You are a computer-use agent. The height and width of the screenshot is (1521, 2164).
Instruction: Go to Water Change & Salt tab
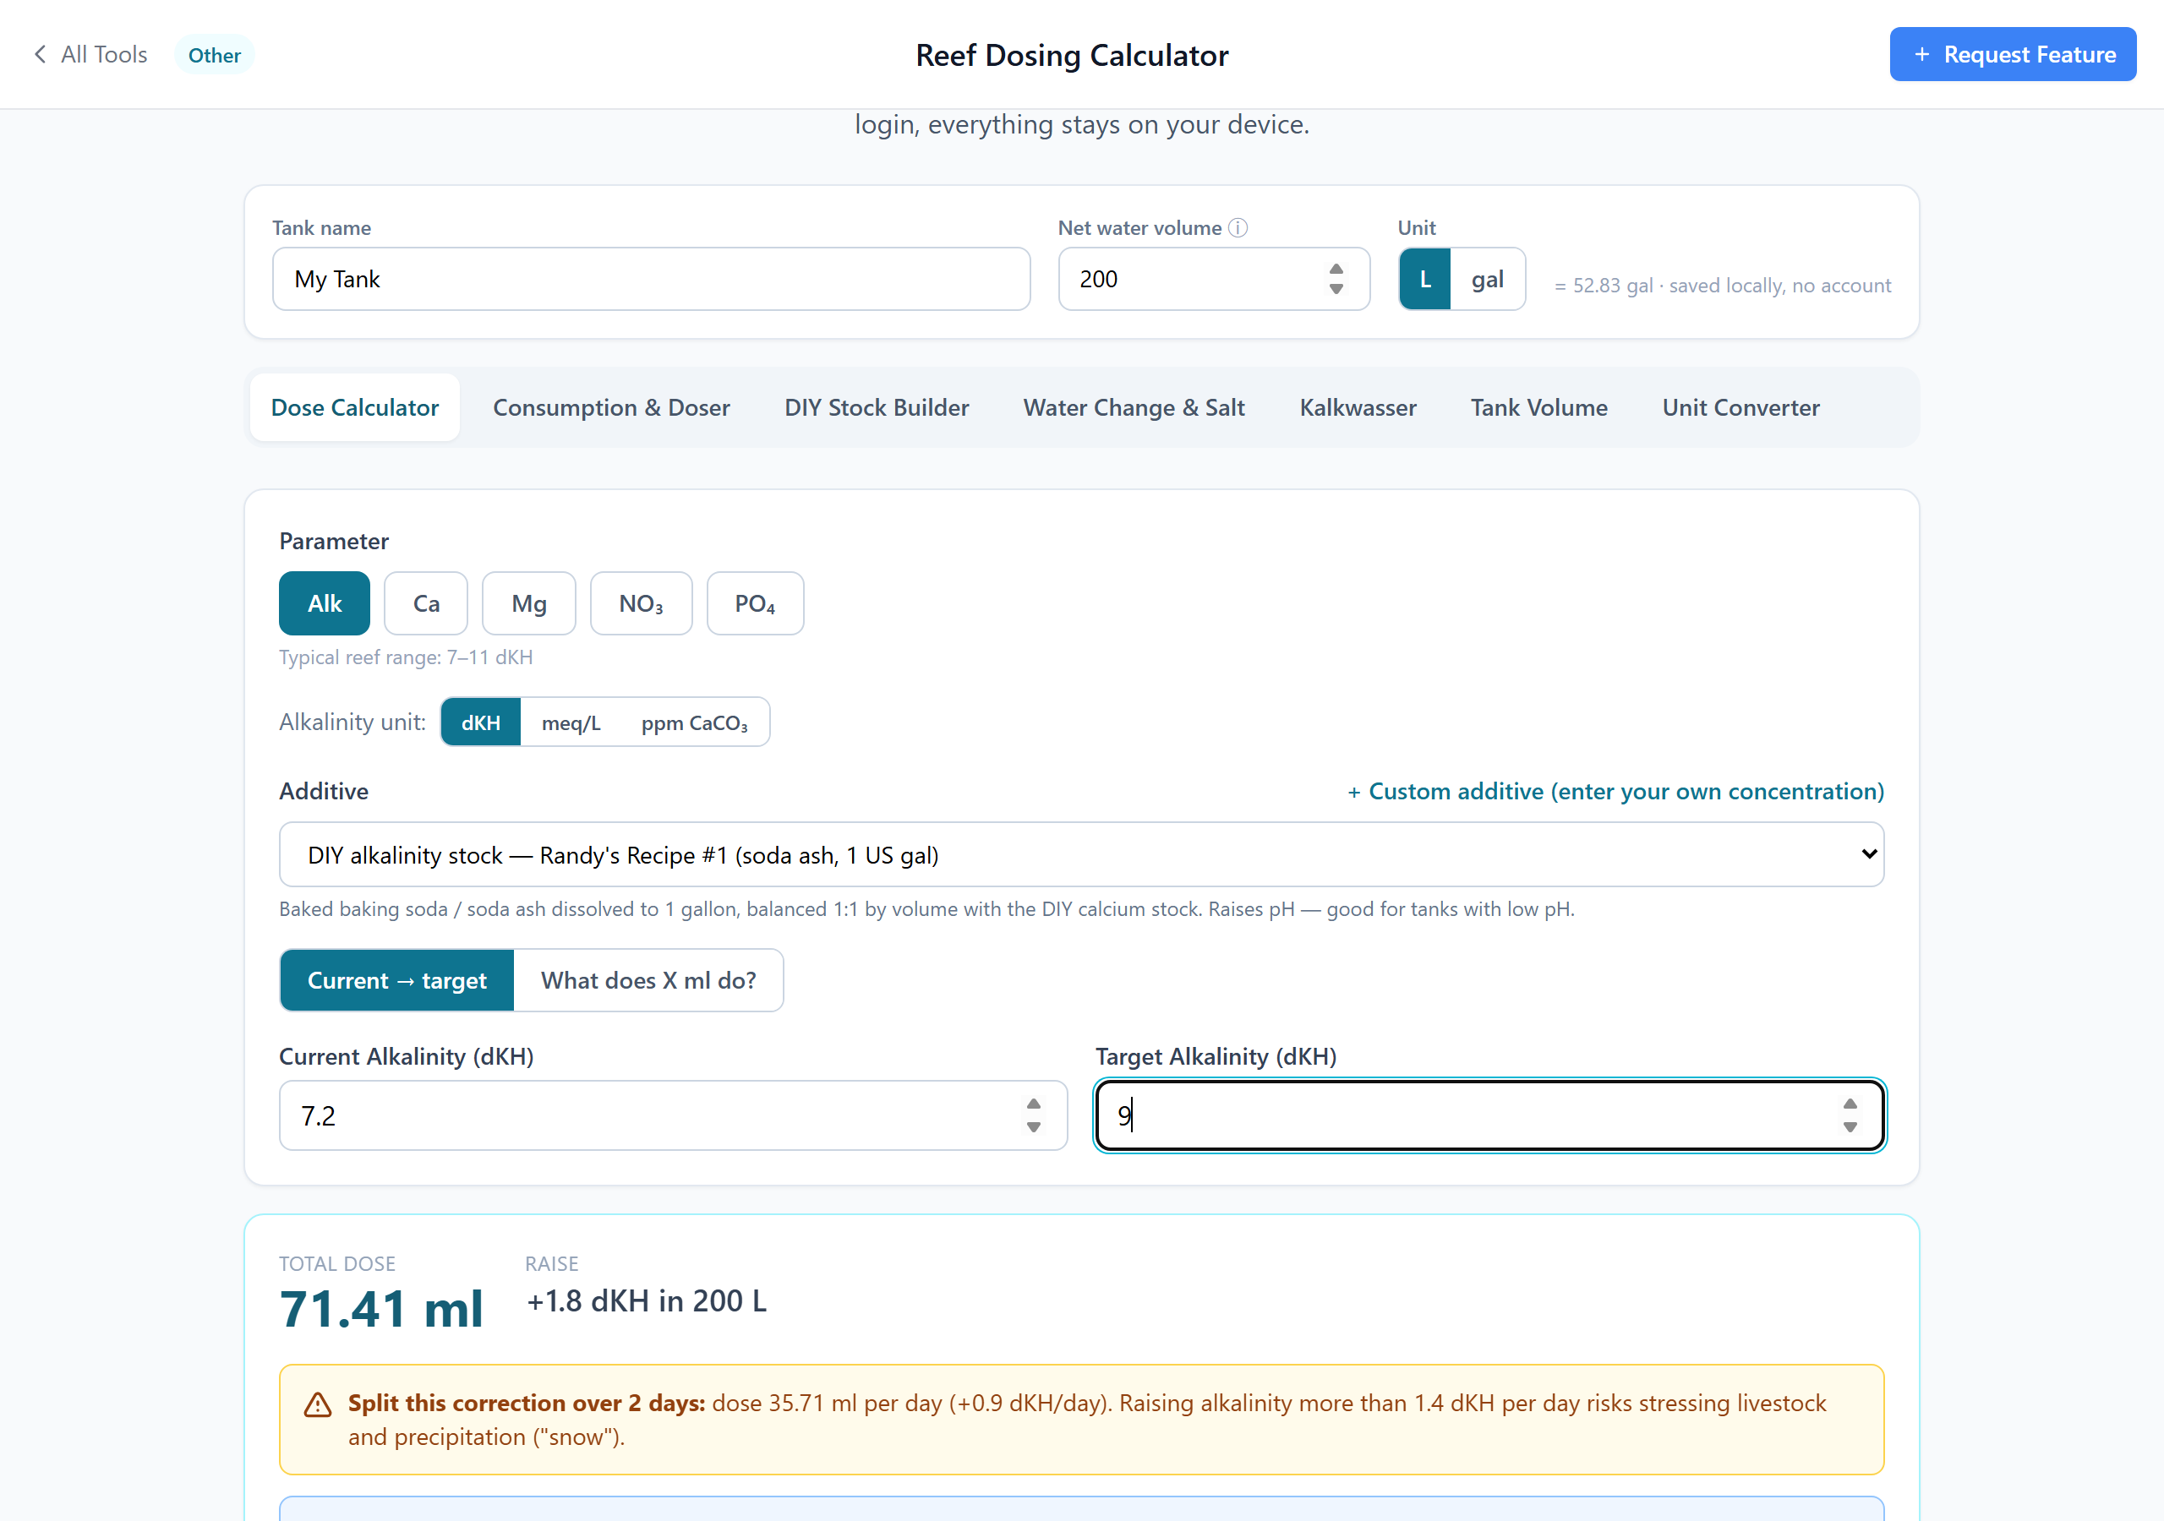pos(1134,408)
